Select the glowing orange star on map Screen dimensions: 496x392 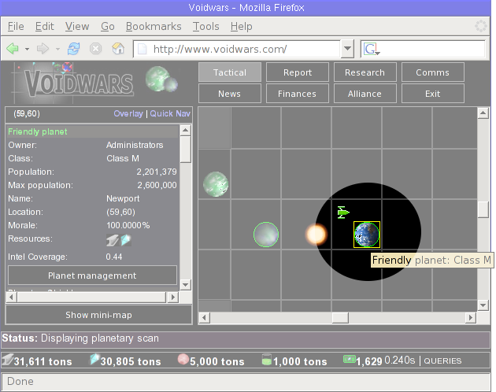tap(316, 235)
